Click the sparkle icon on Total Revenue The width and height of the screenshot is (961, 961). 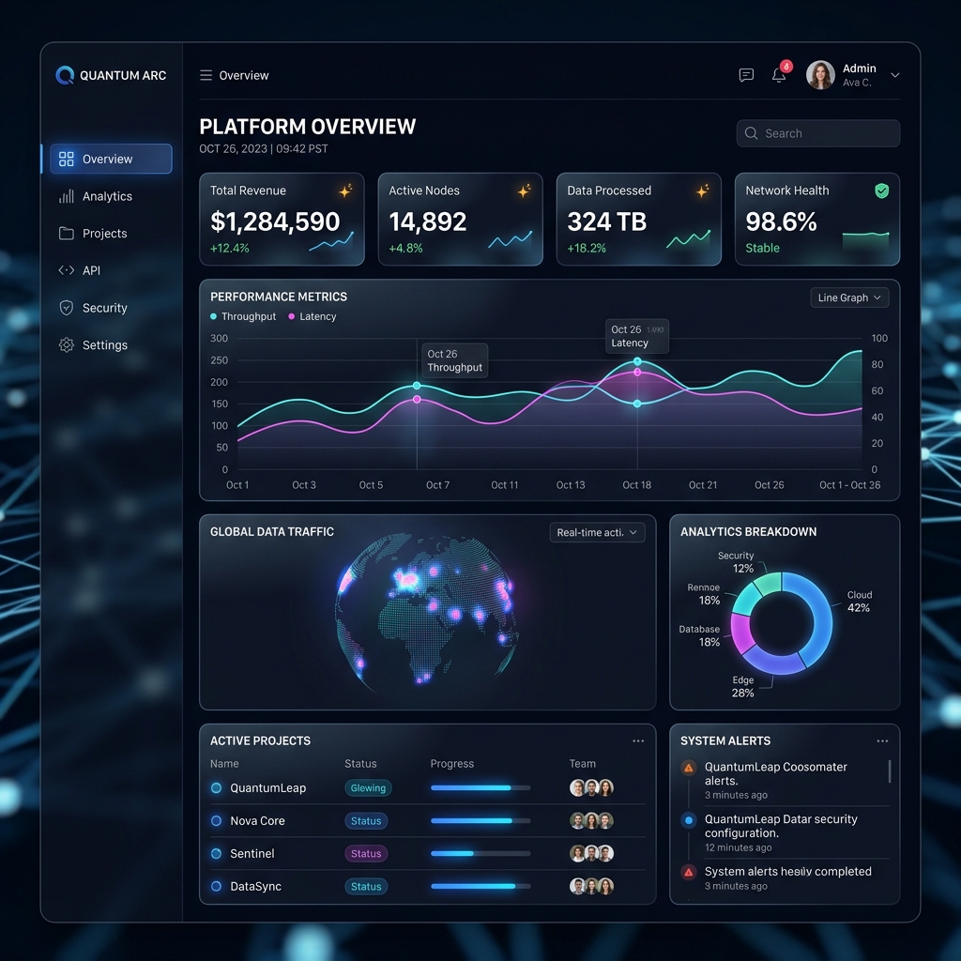[x=345, y=191]
